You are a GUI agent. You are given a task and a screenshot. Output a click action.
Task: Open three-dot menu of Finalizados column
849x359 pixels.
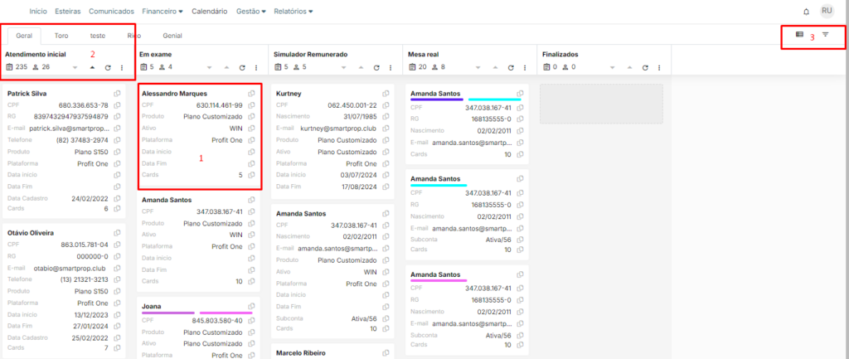click(x=661, y=67)
